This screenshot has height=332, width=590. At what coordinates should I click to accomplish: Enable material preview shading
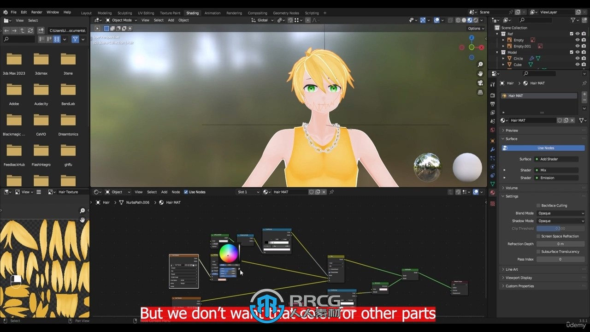click(x=470, y=20)
